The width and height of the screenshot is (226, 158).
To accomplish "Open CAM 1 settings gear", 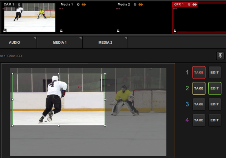I will point(19,5).
